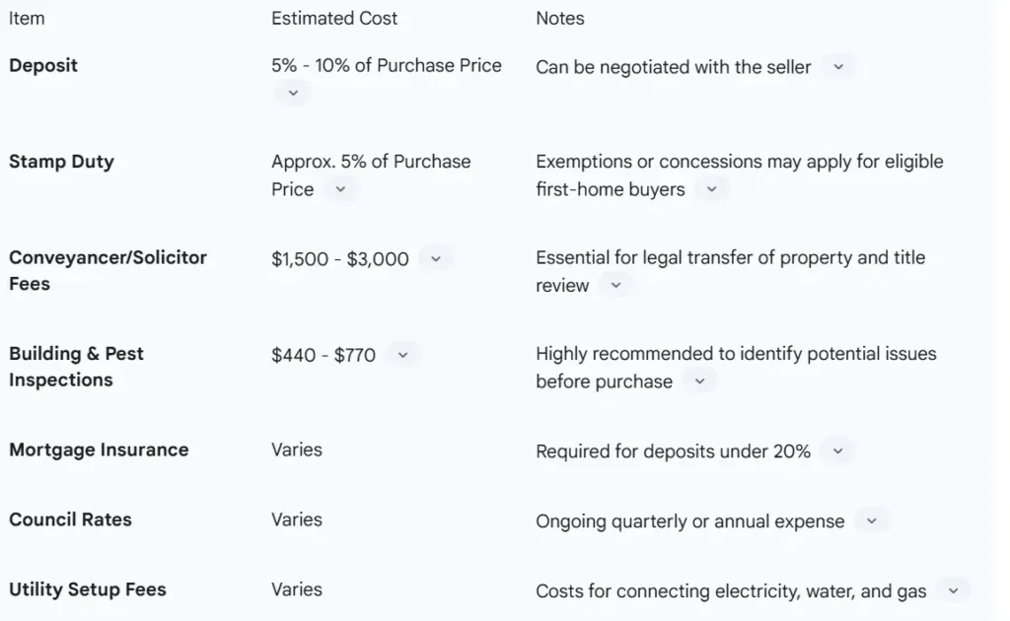Click chevron beside '$1,500 - $3,000' cost
Image resolution: width=1010 pixels, height=621 pixels.
click(435, 259)
